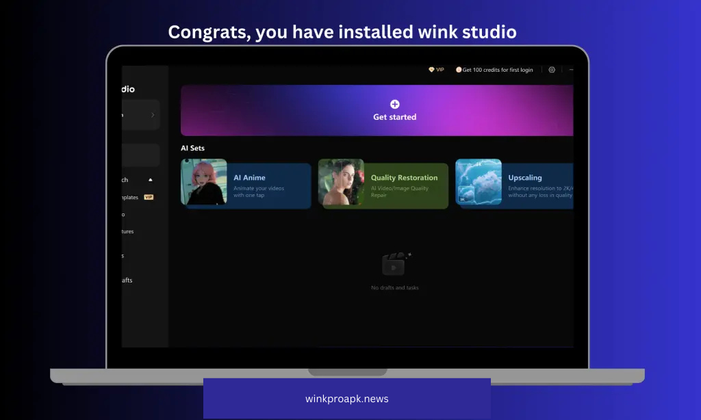Select the Quality Restoration portrait thumbnail

(341, 182)
